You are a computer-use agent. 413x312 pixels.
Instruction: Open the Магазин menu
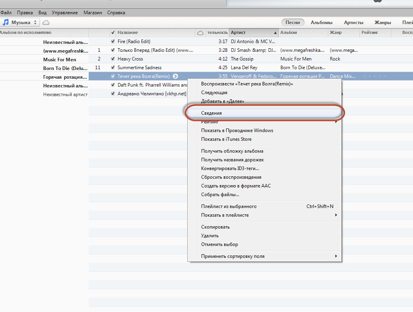93,13
